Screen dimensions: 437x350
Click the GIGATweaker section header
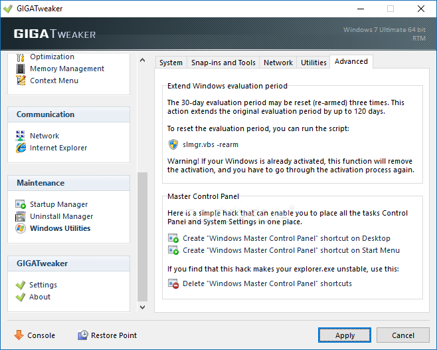click(x=68, y=263)
